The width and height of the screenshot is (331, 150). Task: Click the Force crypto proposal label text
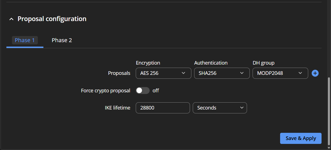105,91
